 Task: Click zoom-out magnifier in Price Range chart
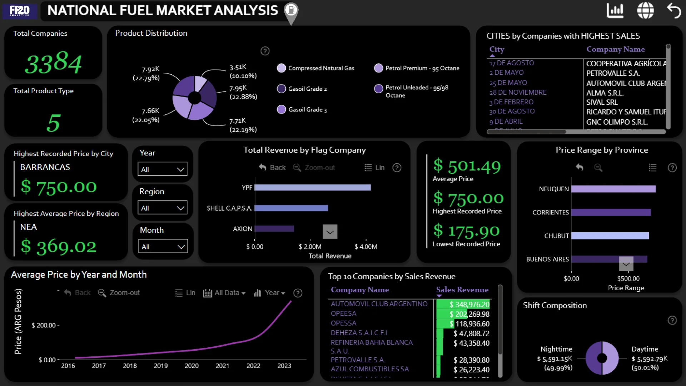point(598,167)
